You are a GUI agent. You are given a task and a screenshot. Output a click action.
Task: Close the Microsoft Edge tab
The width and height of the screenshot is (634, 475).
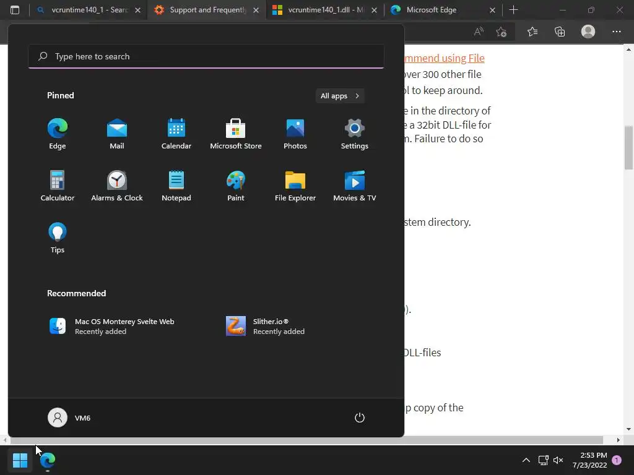coord(492,10)
